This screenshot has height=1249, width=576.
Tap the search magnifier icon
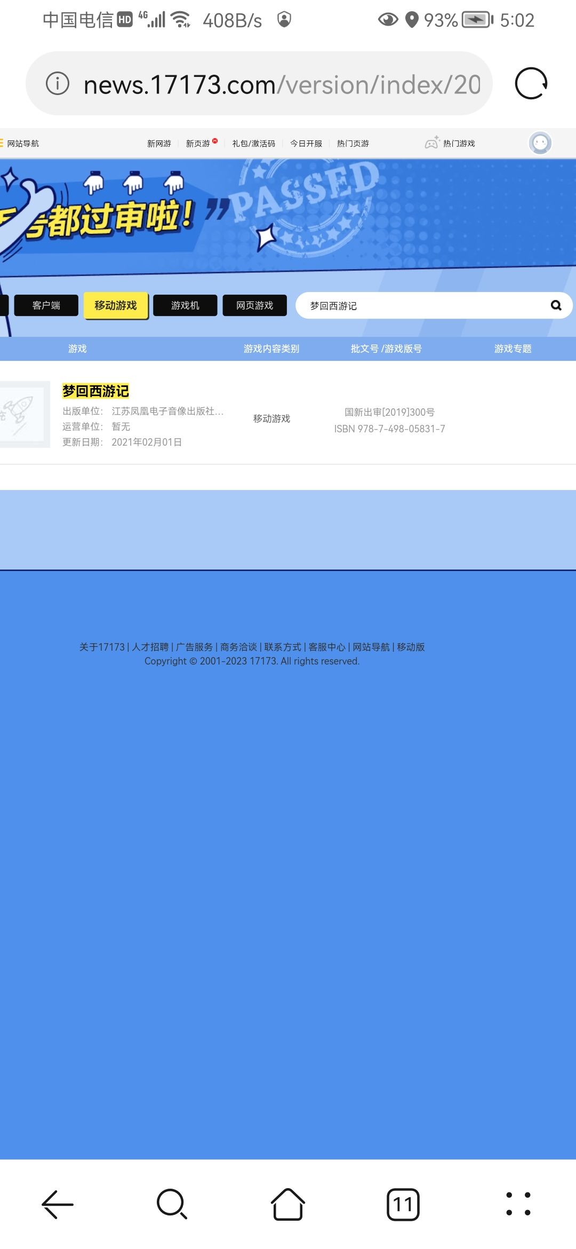(x=556, y=305)
